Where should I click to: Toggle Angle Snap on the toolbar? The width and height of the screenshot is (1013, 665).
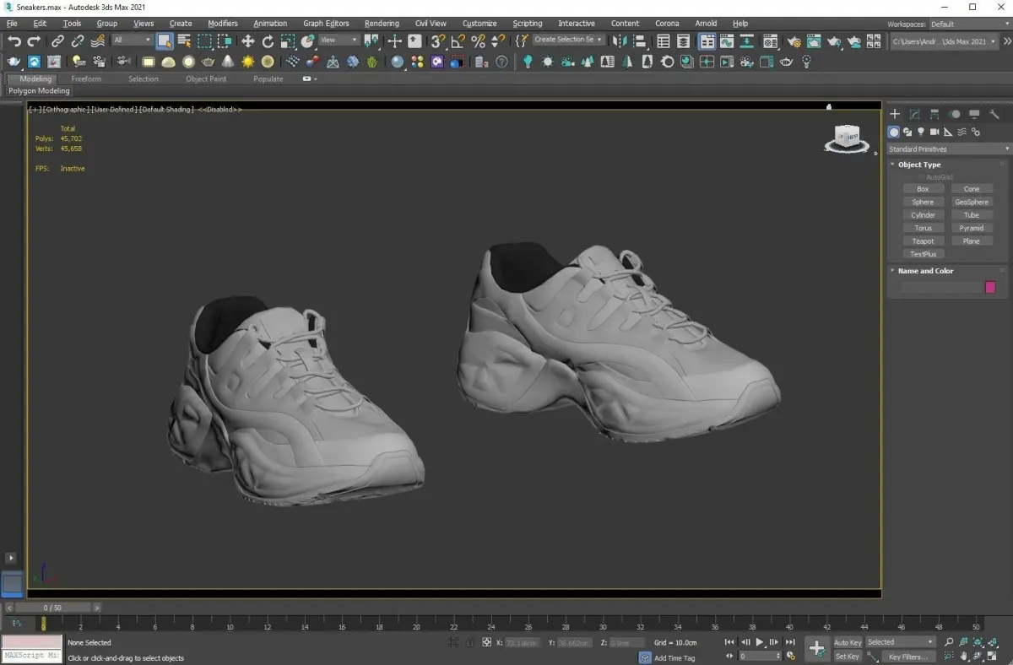[458, 41]
